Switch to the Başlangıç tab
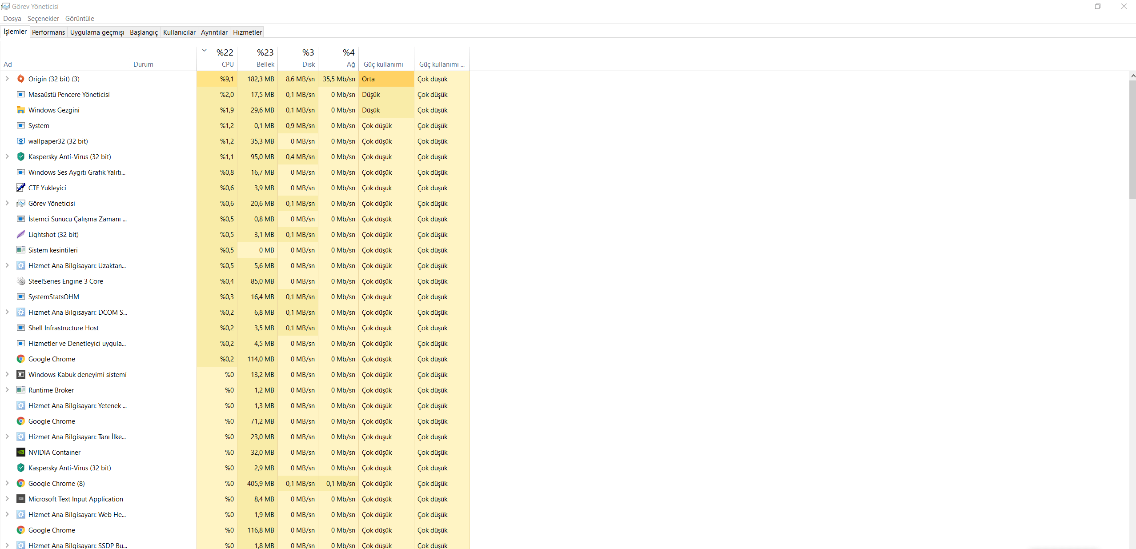The width and height of the screenshot is (1136, 549). pos(144,32)
